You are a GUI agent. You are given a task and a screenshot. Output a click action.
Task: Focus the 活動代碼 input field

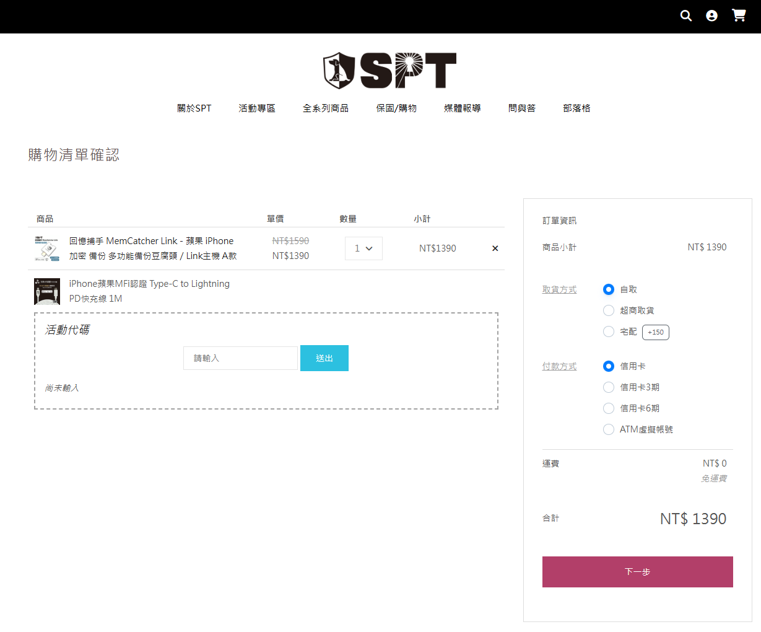[240, 358]
